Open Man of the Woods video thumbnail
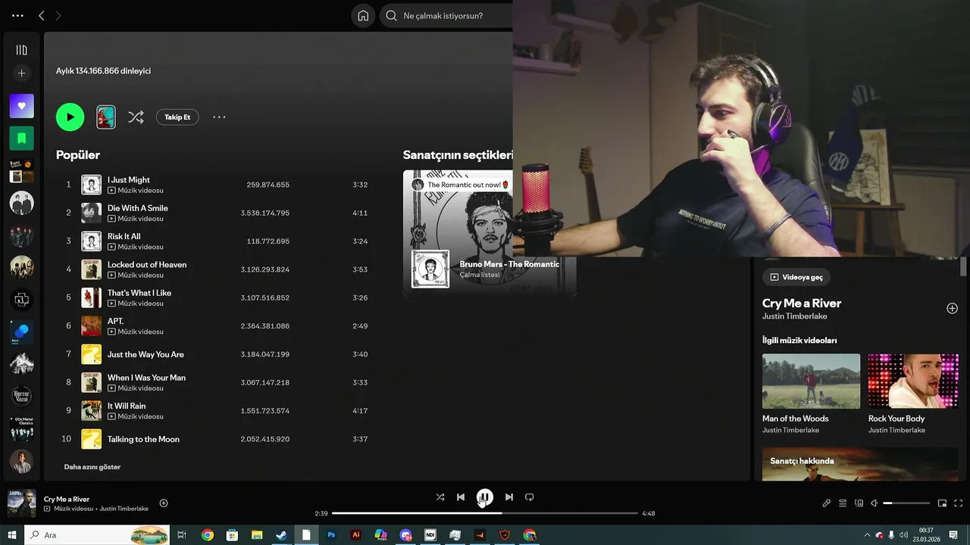 [811, 381]
